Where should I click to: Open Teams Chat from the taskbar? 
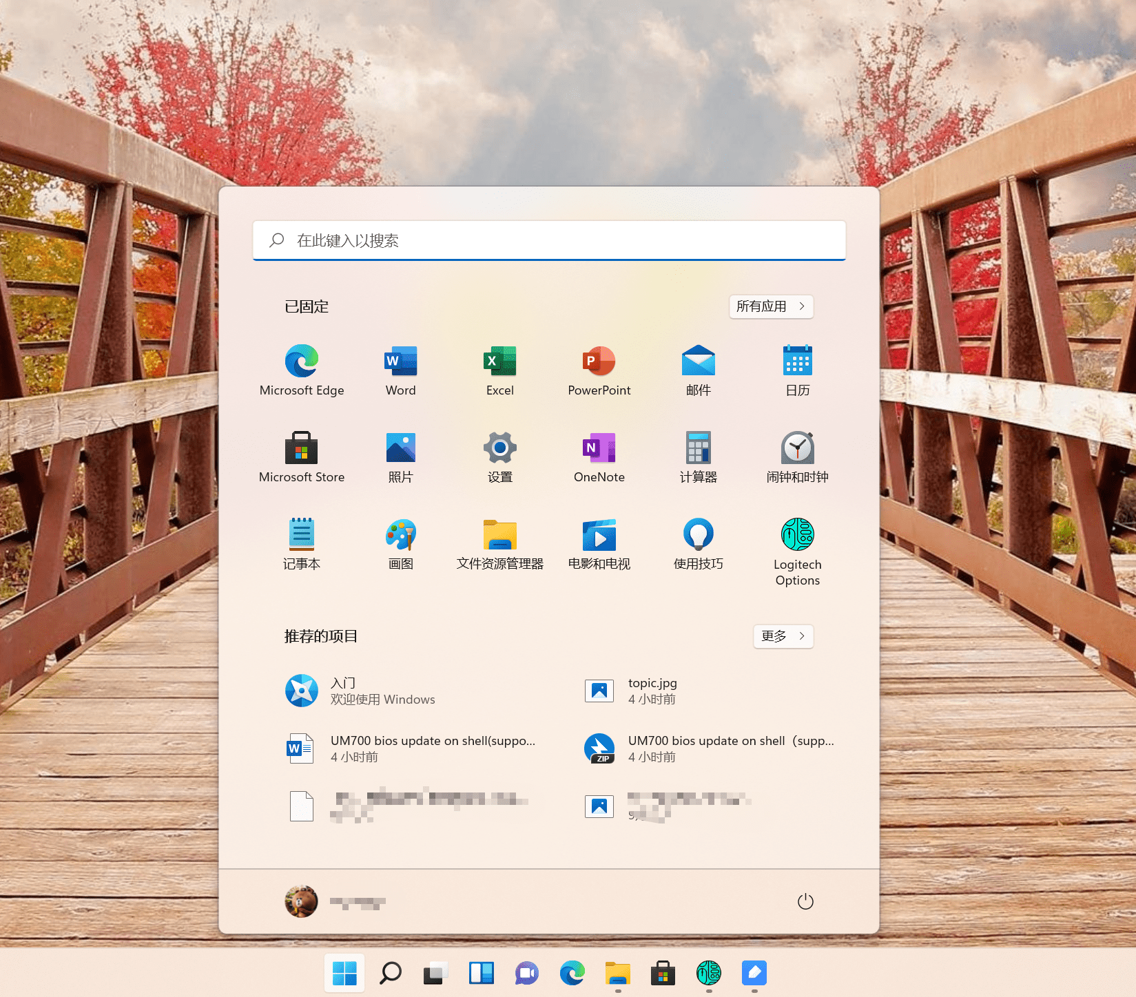[527, 973]
